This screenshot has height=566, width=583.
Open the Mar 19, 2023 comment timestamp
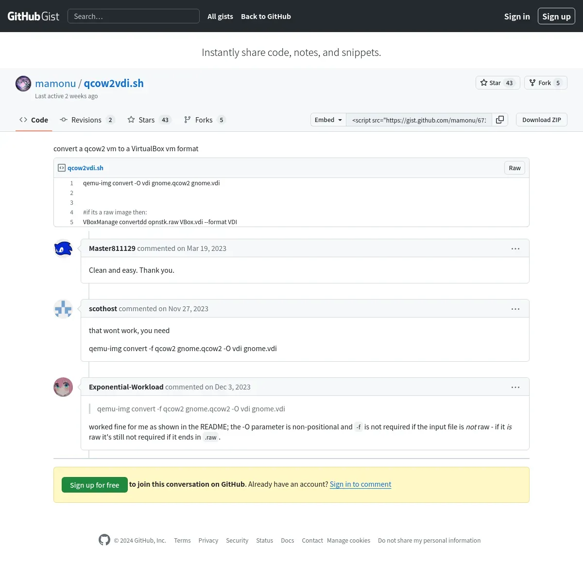click(206, 248)
